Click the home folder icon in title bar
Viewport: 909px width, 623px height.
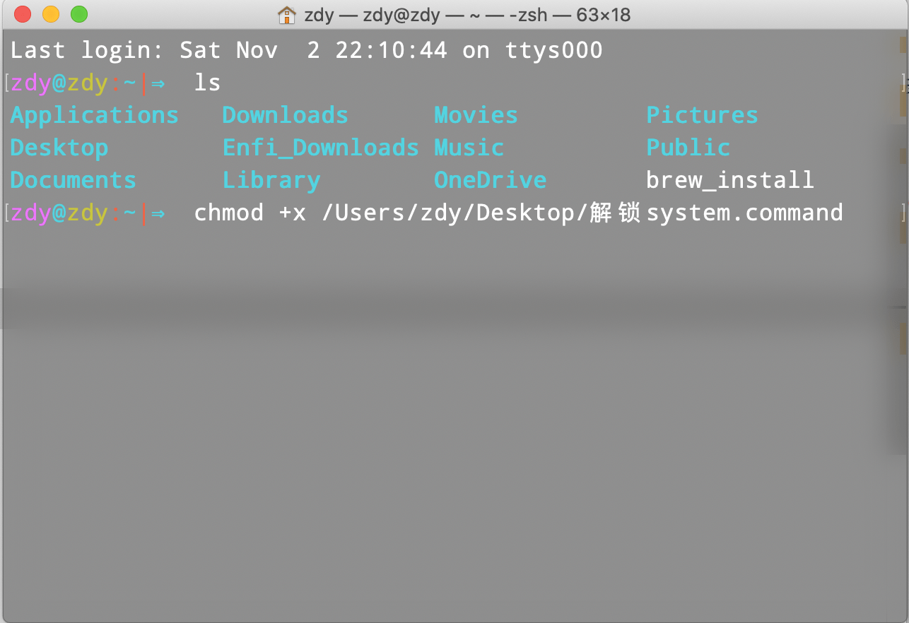click(287, 14)
